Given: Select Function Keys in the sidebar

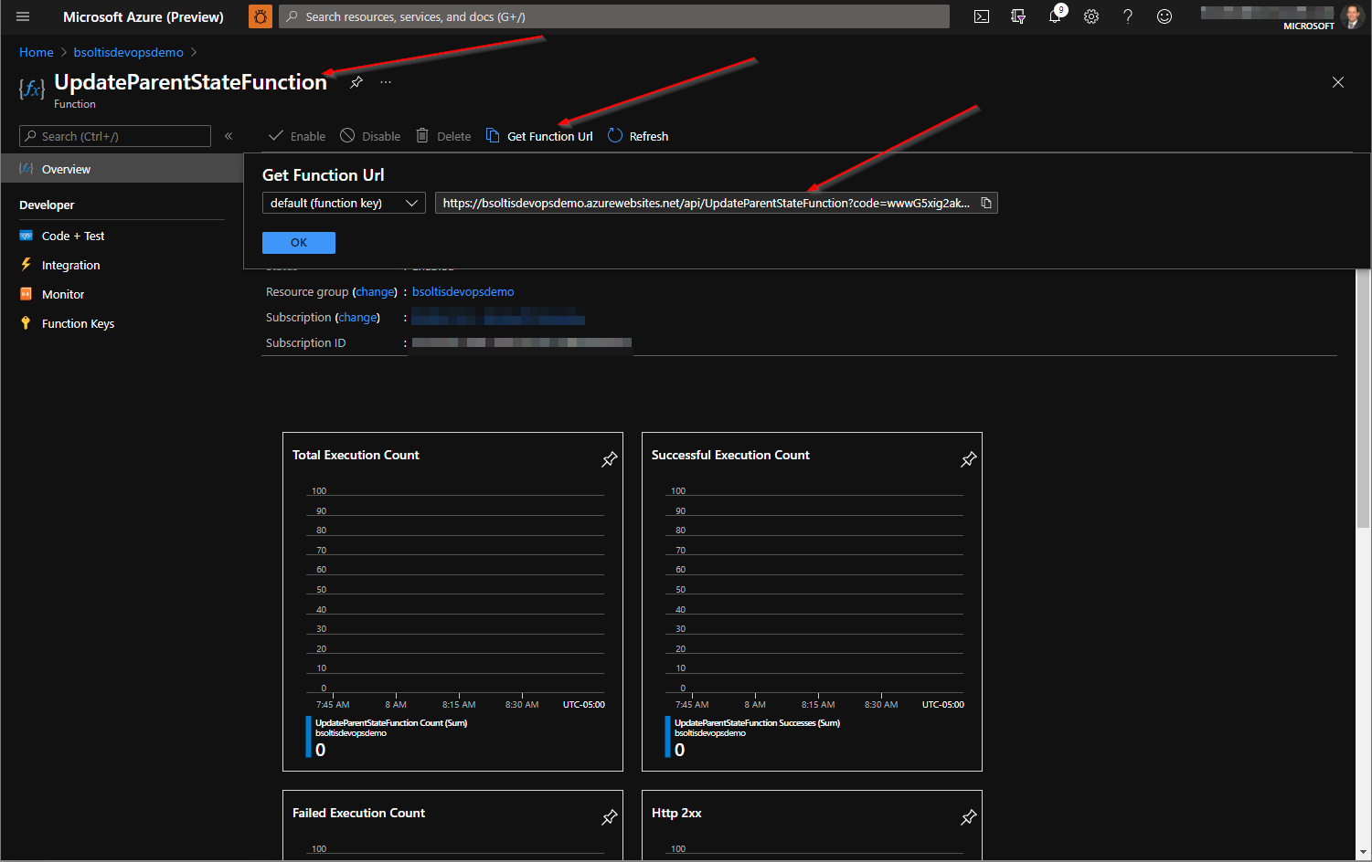Looking at the screenshot, I should pyautogui.click(x=78, y=323).
